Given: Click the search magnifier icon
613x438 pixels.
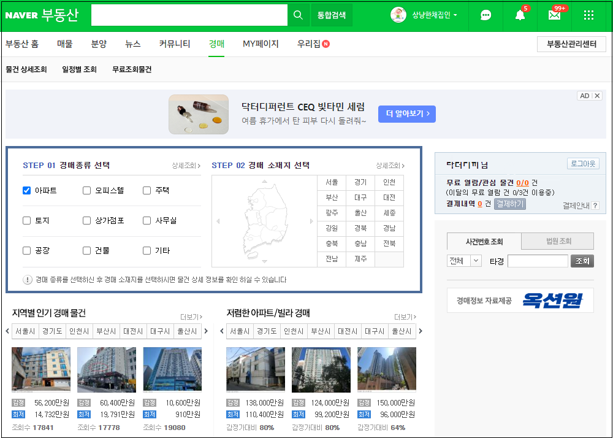Looking at the screenshot, I should (x=299, y=15).
